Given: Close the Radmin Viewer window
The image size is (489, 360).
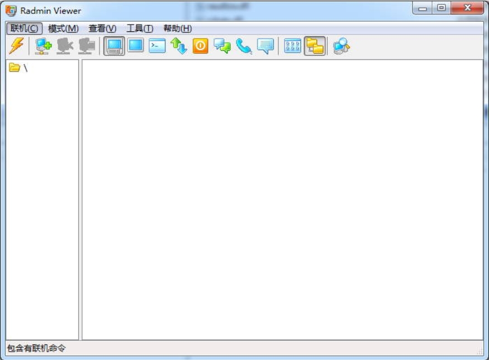Looking at the screenshot, I should point(467,8).
